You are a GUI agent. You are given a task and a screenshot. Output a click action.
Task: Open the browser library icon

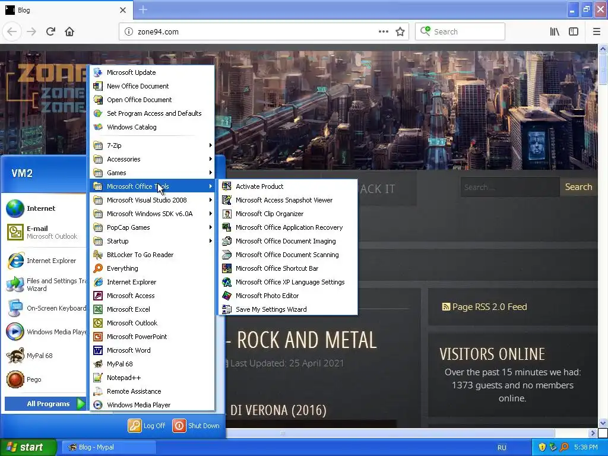[555, 32]
